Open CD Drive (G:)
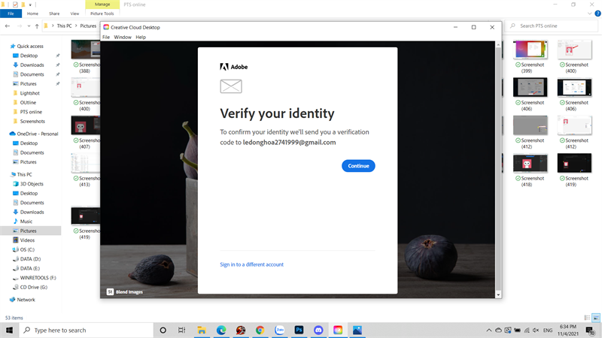602x338 pixels. pyautogui.click(x=33, y=287)
